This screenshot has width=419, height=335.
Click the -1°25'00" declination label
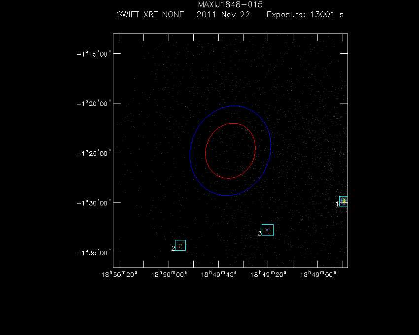[94, 153]
